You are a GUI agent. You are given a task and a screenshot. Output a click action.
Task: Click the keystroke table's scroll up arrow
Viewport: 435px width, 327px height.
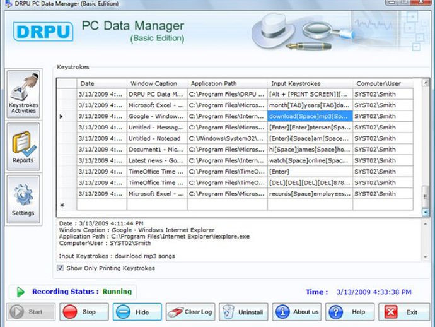click(x=426, y=83)
